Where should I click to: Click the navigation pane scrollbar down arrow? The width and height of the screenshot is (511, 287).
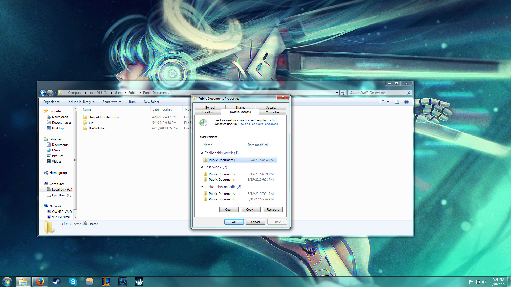tap(75, 217)
